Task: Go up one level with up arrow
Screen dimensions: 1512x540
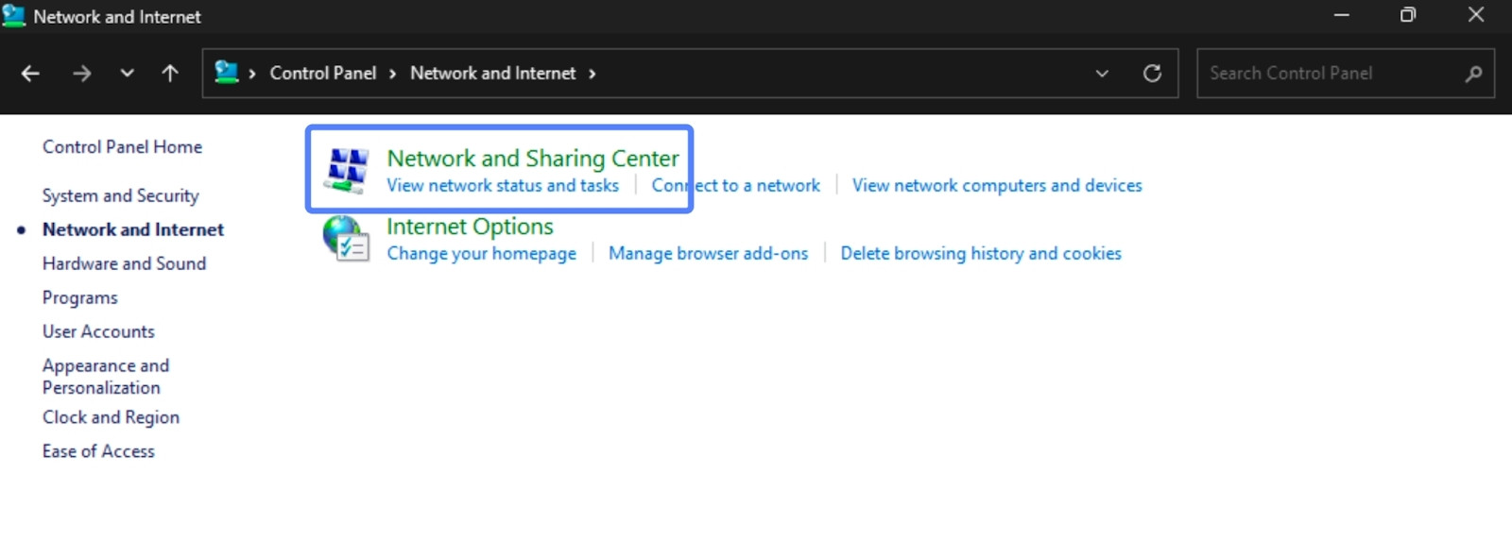Action: [170, 74]
